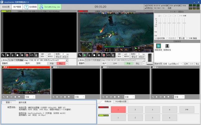Click the green PGM play button
The height and width of the screenshot is (125, 201).
(x=84, y=55)
